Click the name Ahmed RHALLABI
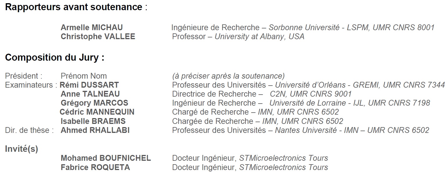448x177 pixels. click(x=95, y=130)
